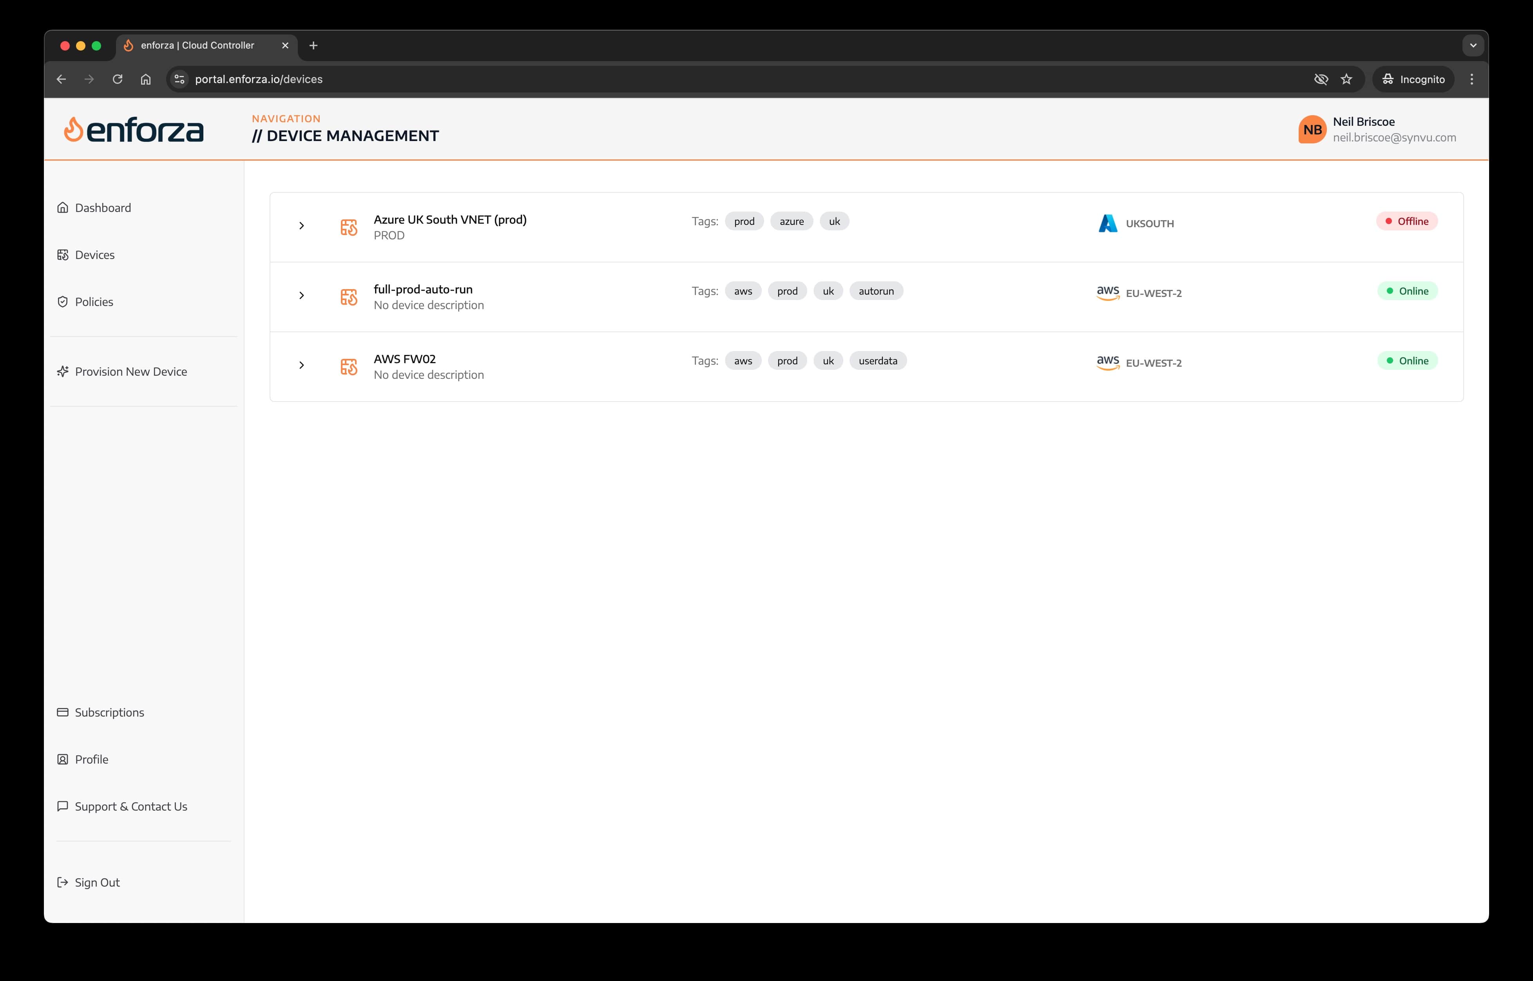
Task: Open the Chrome three-dot menu
Action: pos(1472,79)
